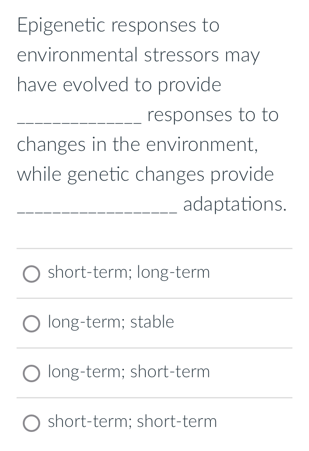Screen dimensions: 309x451
Task: Click the word 'adaptations.' ending the question
Action: point(235,205)
